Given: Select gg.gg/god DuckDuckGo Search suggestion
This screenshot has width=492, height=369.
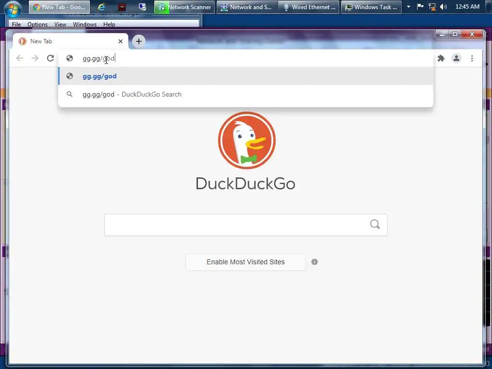Looking at the screenshot, I should coord(246,94).
